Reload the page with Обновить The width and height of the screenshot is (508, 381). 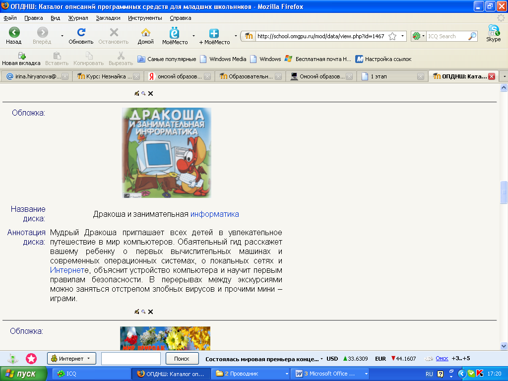point(81,36)
